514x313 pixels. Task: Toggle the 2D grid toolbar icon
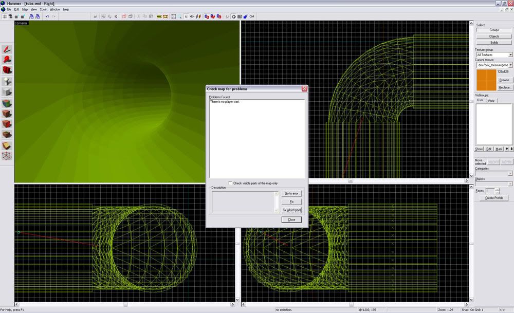(5, 16)
